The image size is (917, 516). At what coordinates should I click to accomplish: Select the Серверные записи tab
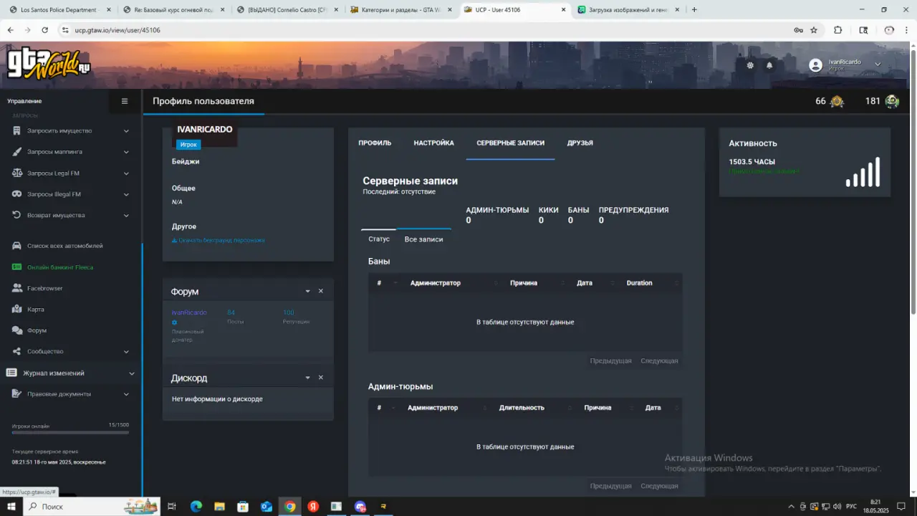[x=510, y=143]
